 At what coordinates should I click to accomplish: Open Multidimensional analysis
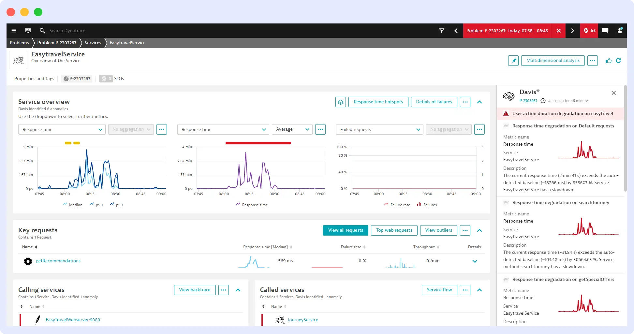(x=553, y=61)
